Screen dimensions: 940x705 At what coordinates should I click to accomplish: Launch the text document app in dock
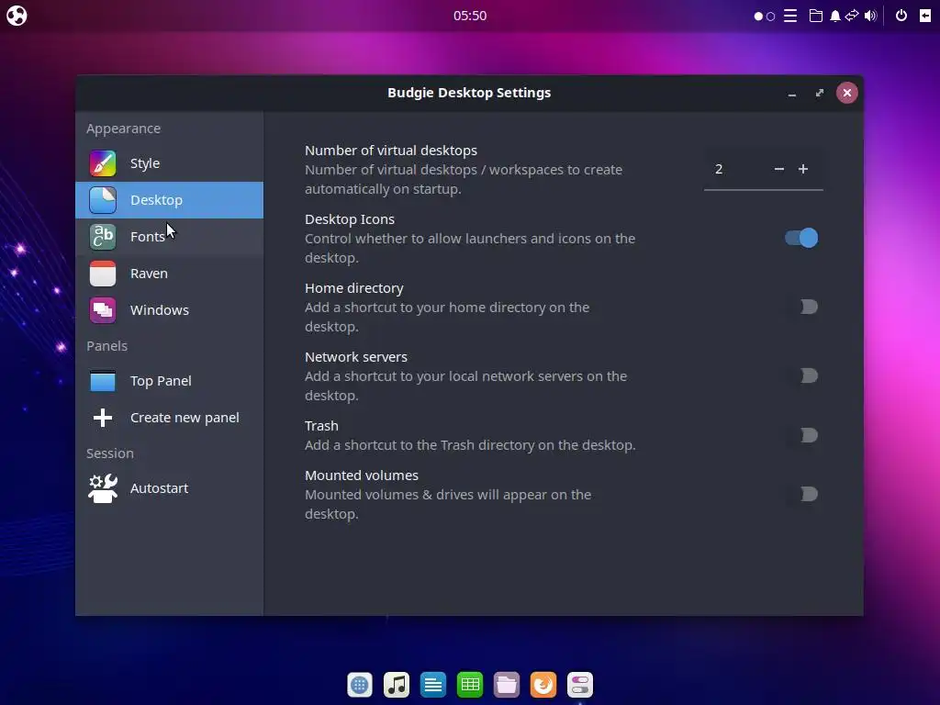click(x=433, y=685)
